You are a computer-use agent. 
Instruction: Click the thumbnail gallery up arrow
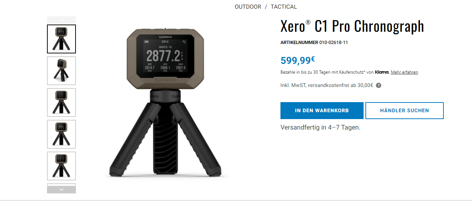[61, 20]
